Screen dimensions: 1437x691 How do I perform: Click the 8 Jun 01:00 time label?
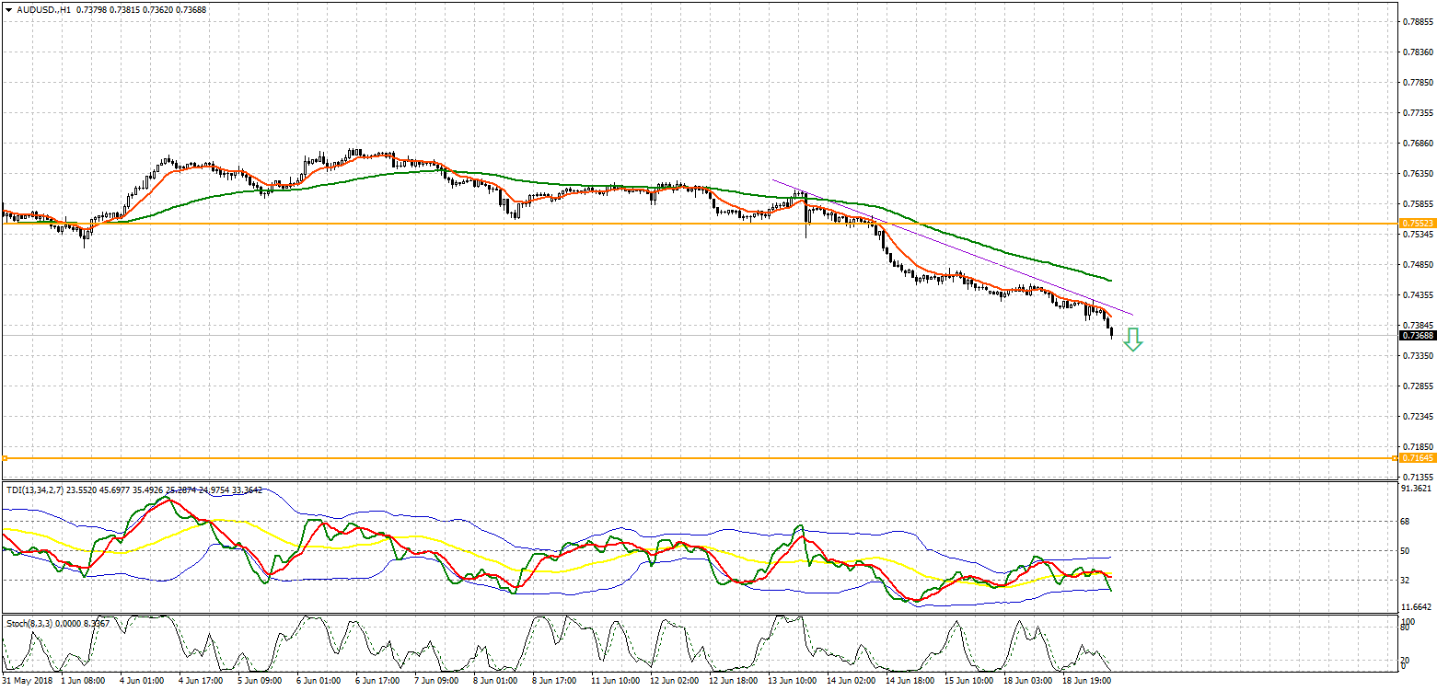(x=493, y=681)
